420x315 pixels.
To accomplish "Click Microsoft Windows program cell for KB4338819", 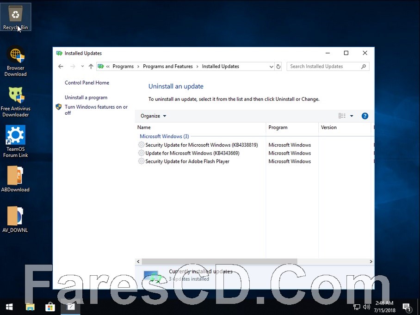I will [290, 145].
